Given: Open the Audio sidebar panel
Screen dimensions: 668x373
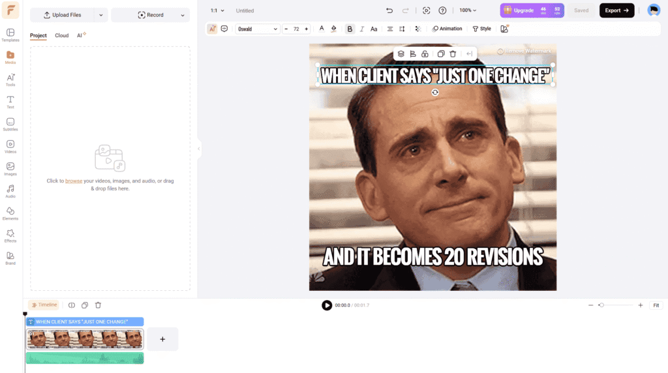Looking at the screenshot, I should pos(10,192).
